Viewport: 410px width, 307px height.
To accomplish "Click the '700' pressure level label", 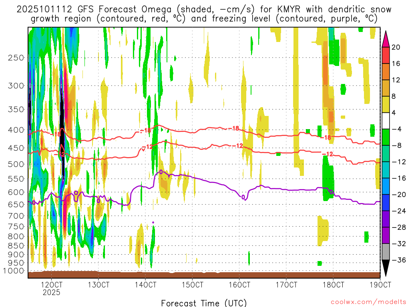I will click(16, 216).
